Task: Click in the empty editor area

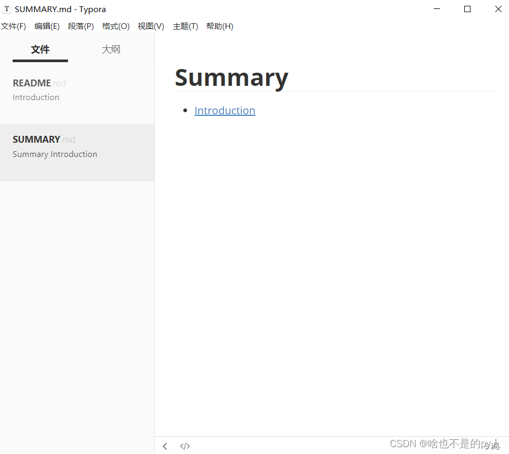Action: tap(332, 263)
